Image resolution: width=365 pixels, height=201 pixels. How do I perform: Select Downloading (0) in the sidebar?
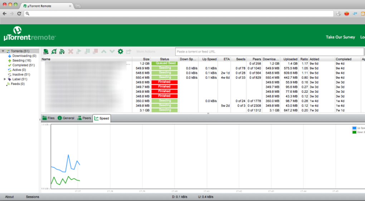click(24, 56)
